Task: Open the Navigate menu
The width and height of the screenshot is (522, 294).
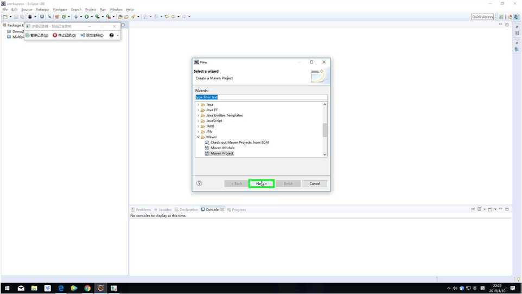Action: pyautogui.click(x=60, y=10)
